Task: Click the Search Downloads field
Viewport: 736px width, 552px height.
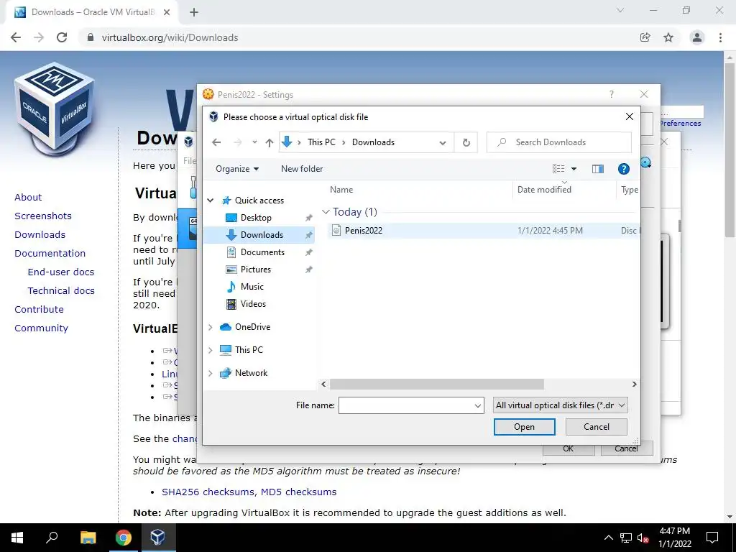Action: (x=559, y=142)
